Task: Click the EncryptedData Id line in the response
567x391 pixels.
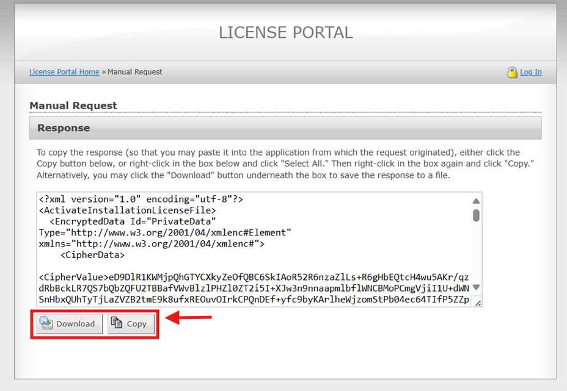Action: 133,221
